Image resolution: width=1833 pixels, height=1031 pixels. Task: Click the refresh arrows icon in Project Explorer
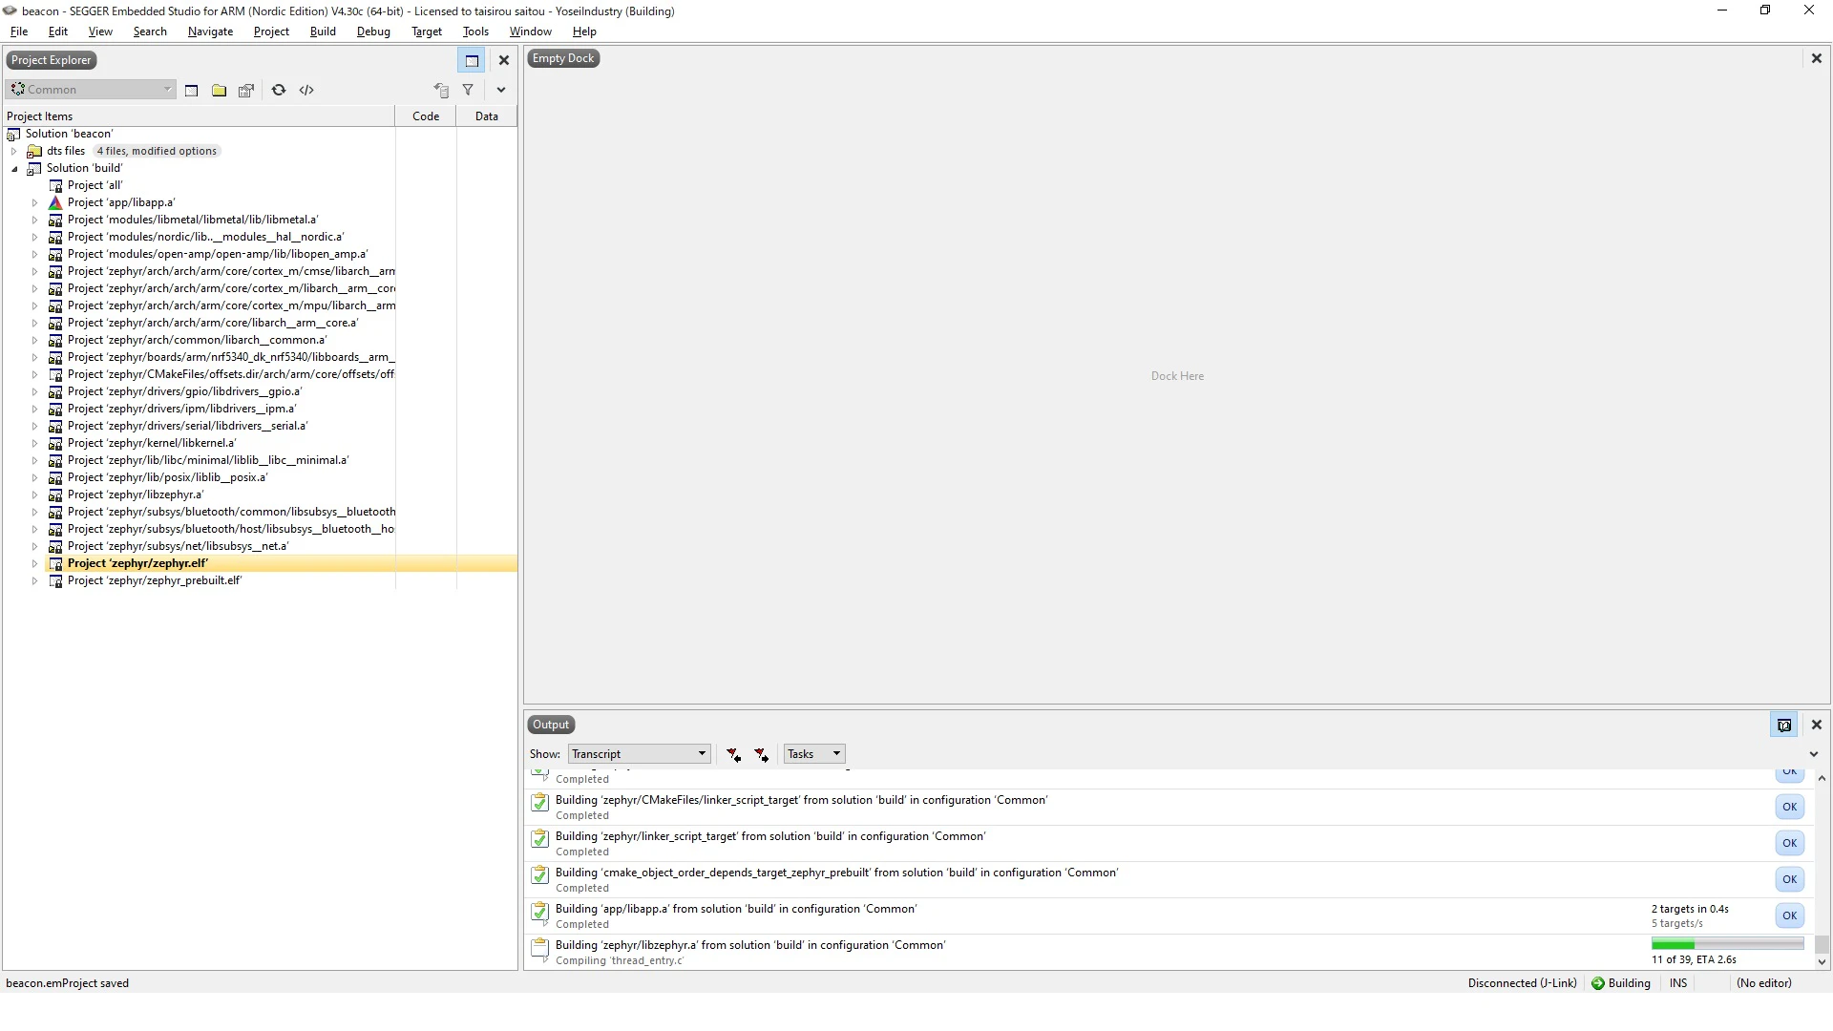click(x=279, y=90)
